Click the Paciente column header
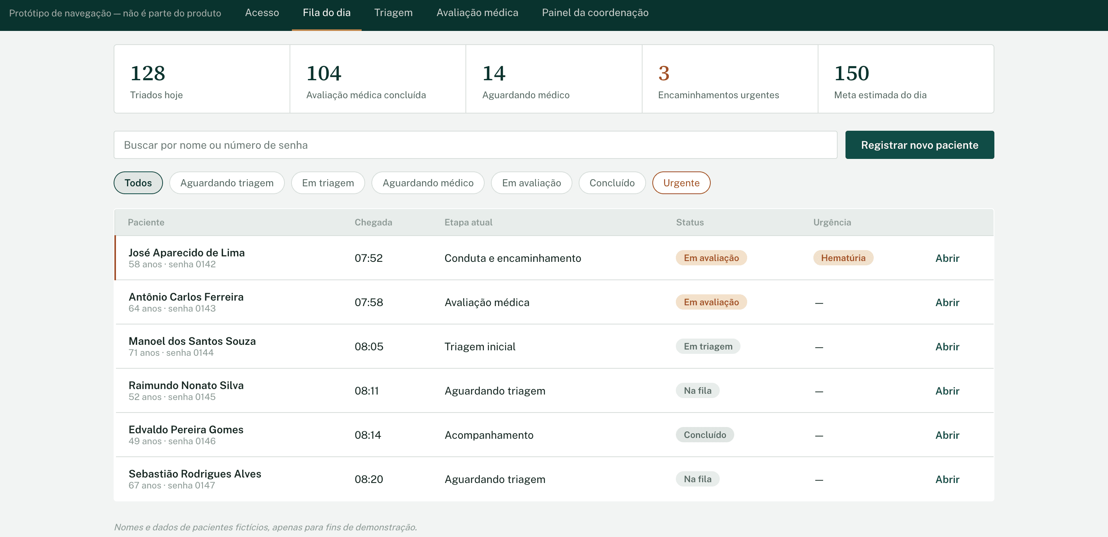 (146, 222)
